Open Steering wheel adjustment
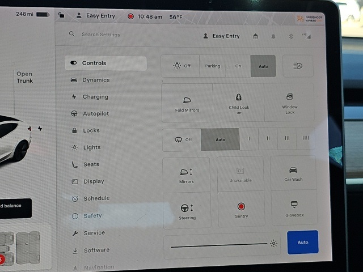 187,211
